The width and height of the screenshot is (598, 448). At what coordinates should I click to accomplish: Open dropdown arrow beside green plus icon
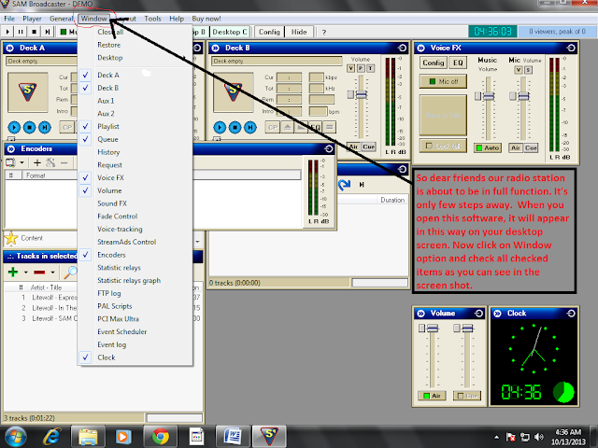pos(25,273)
